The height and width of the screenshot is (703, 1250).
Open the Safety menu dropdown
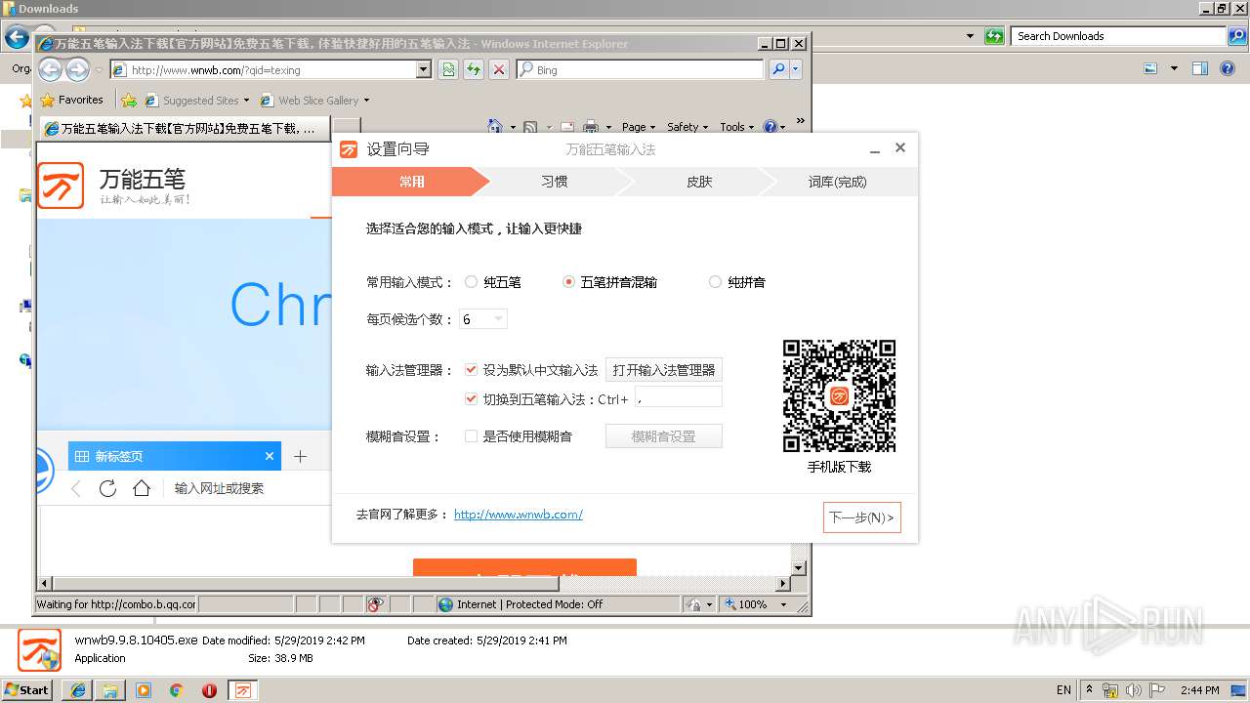(687, 127)
